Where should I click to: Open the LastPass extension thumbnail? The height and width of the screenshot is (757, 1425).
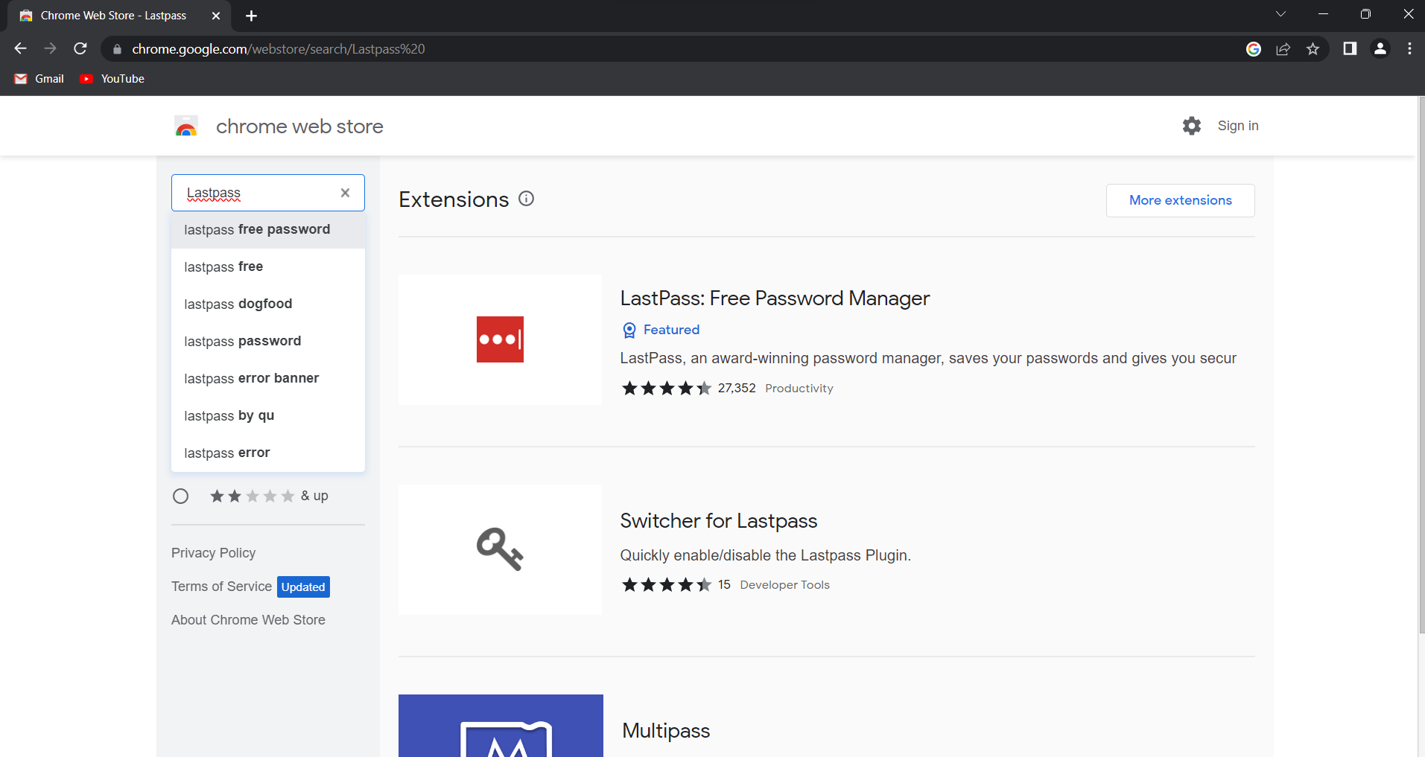pos(500,339)
